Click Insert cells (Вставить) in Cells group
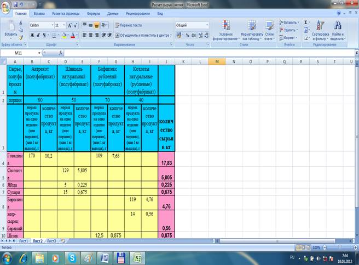Image resolution: width=359 pixels, height=265 pixels. [289, 22]
